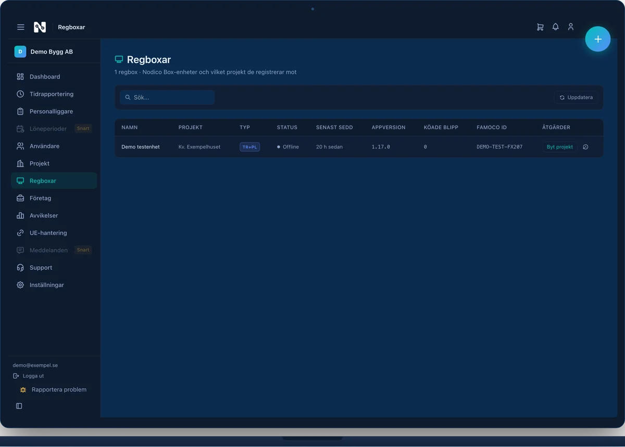Click the Snart badge beside Meddelanden
Screen dimensions: 625x447
[83, 250]
